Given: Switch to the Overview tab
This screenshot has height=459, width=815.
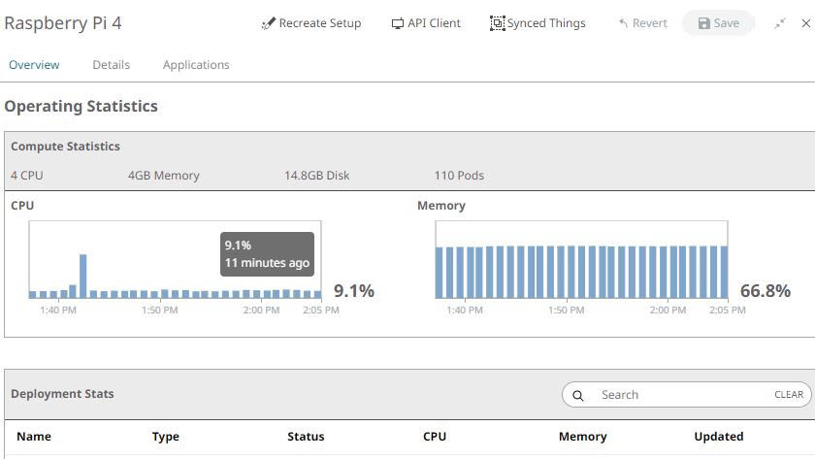Looking at the screenshot, I should pos(34,65).
